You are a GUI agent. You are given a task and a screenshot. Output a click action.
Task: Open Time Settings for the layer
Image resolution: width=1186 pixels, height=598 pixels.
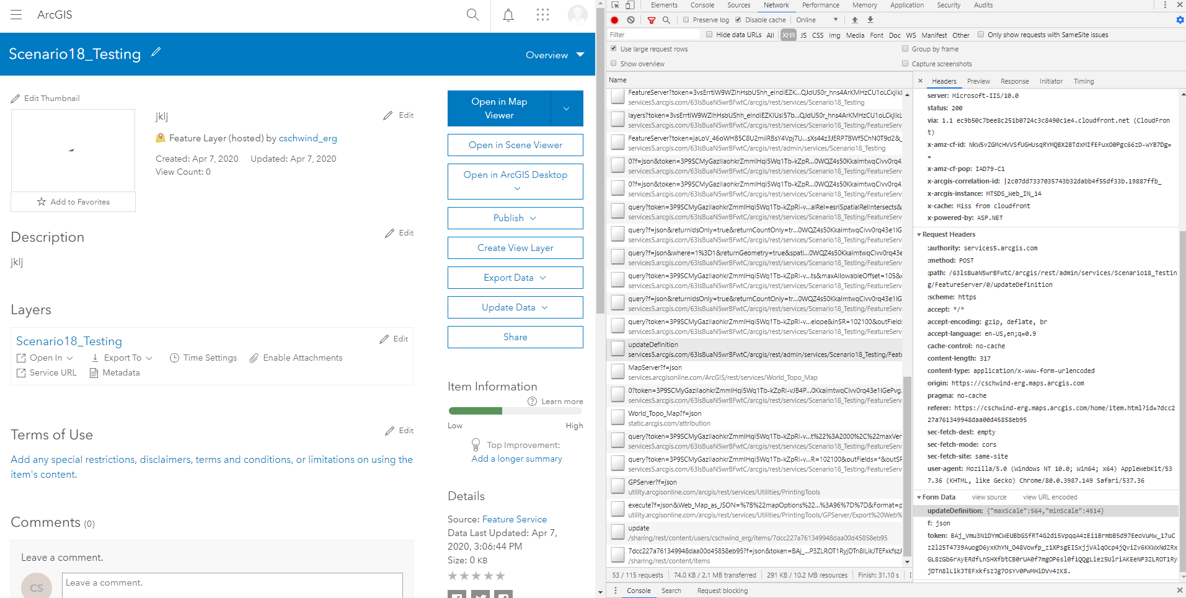click(x=203, y=358)
